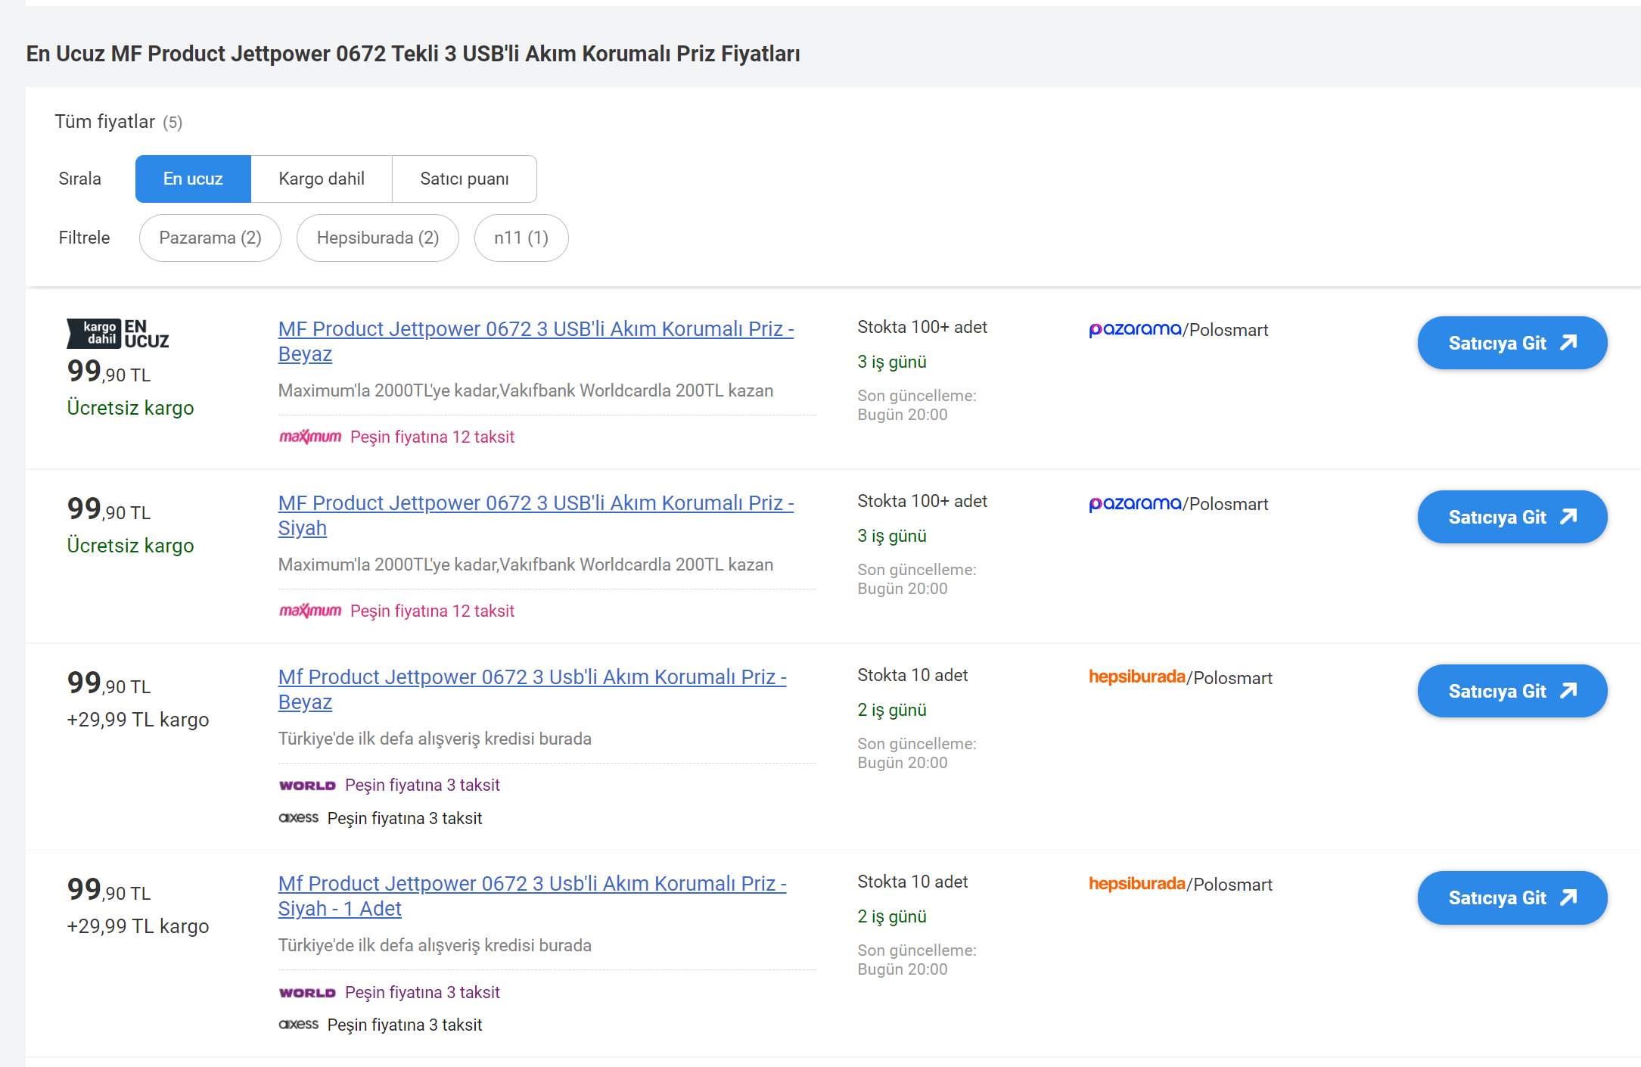Select the 'En ucuz' sort option

coord(193,179)
